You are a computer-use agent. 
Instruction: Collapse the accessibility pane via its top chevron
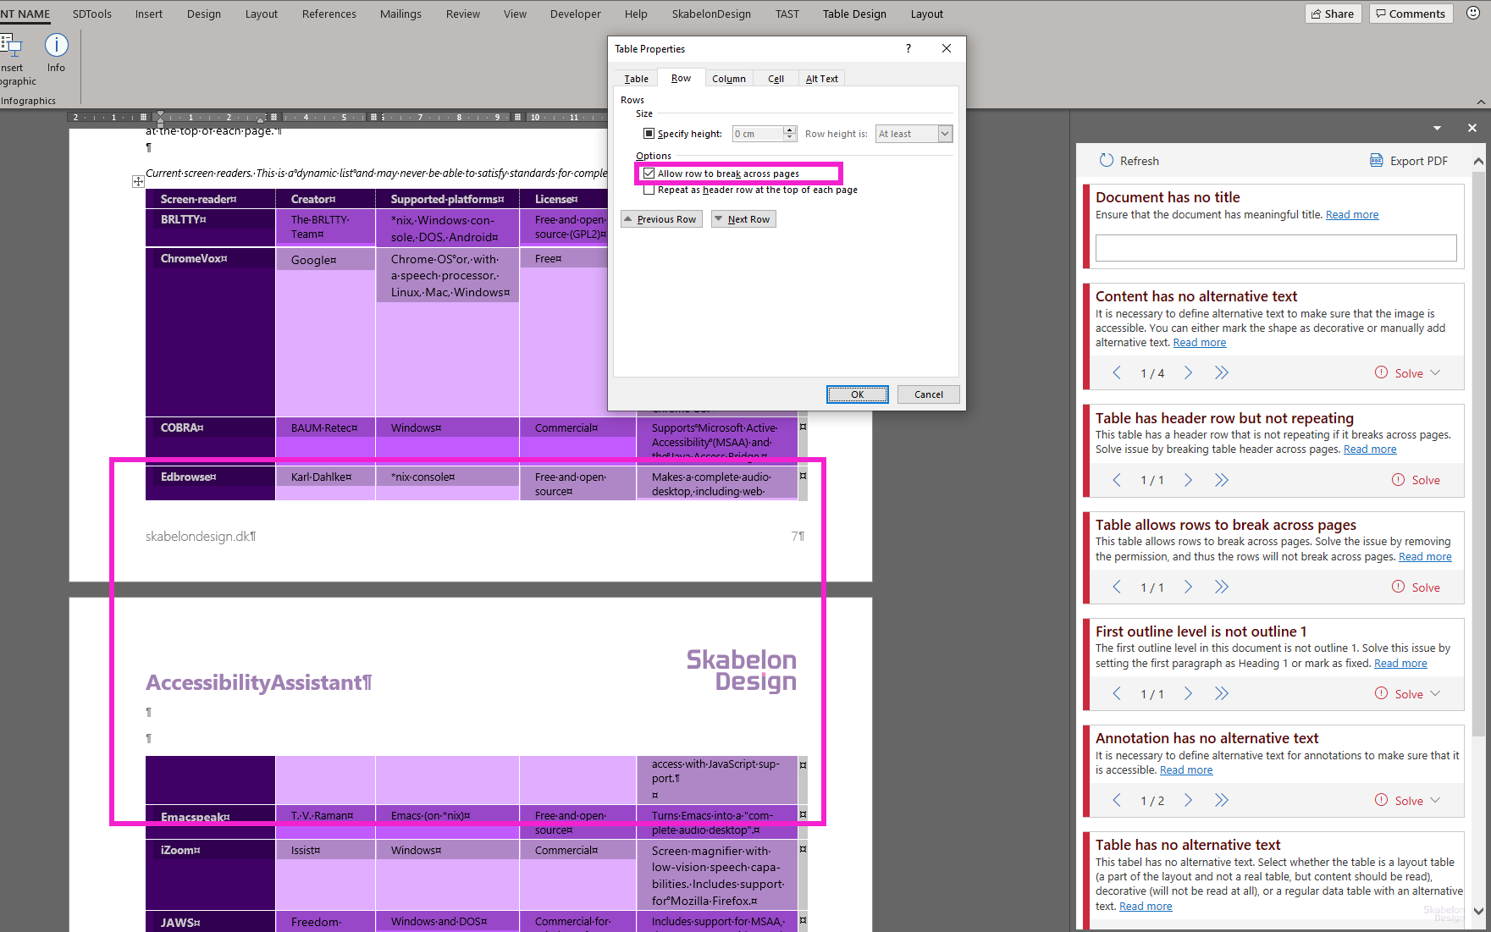[1437, 128]
